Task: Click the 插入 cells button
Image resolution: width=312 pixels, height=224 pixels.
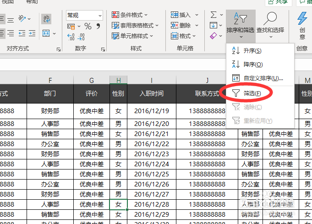Action: click(181, 15)
